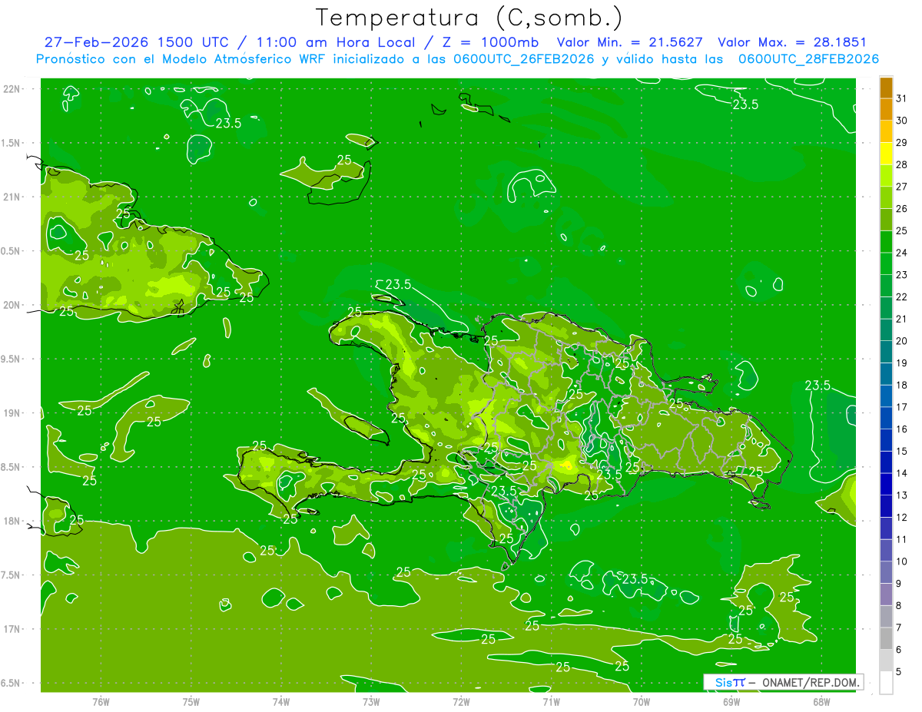
Task: Select the 69W longitude axis label
Action: pos(731,702)
